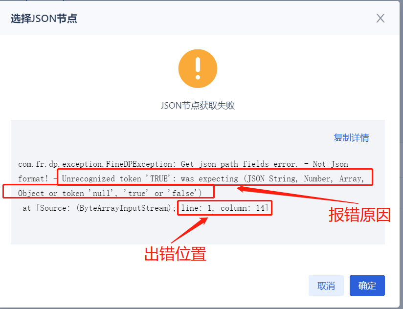This screenshot has height=309, width=403.
Task: Click the red 报错原因 annotation label
Action: [x=359, y=215]
